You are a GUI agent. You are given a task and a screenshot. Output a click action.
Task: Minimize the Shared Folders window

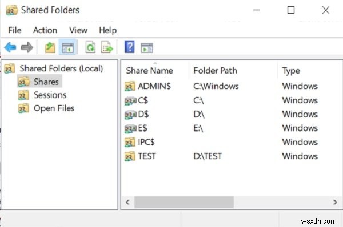click(257, 10)
